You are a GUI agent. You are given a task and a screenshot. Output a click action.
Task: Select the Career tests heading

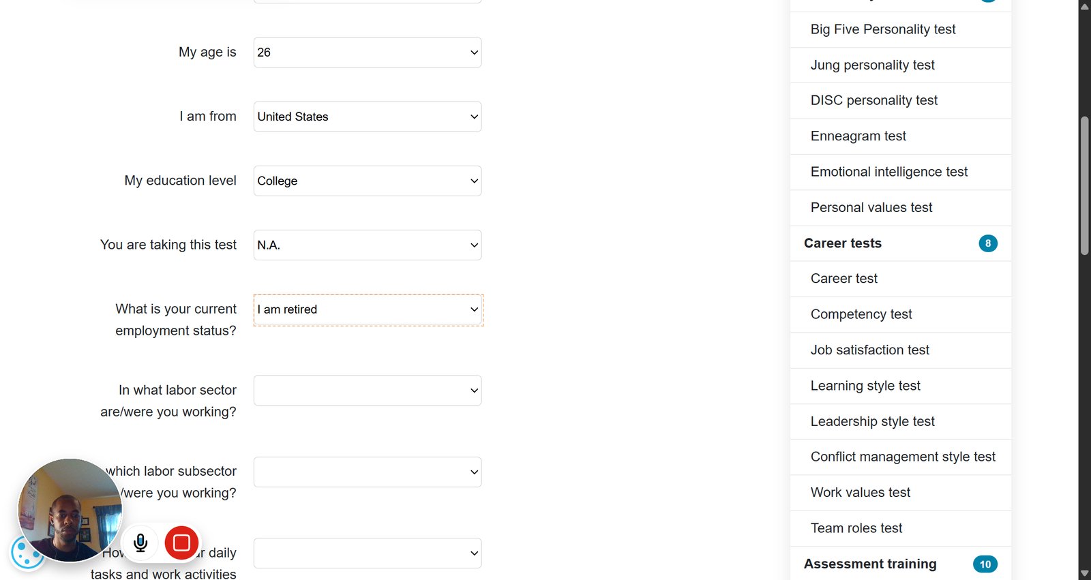pyautogui.click(x=843, y=243)
